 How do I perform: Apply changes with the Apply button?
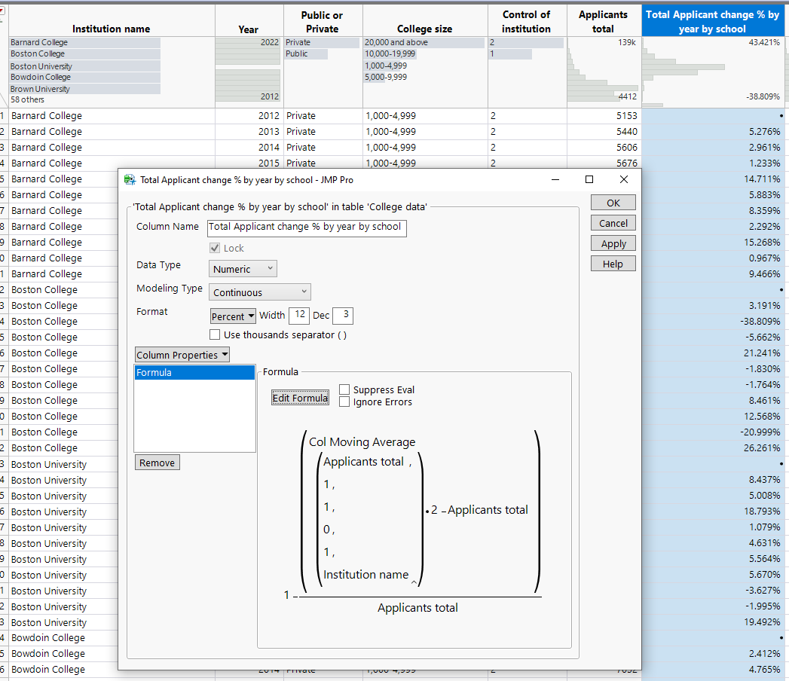click(613, 243)
